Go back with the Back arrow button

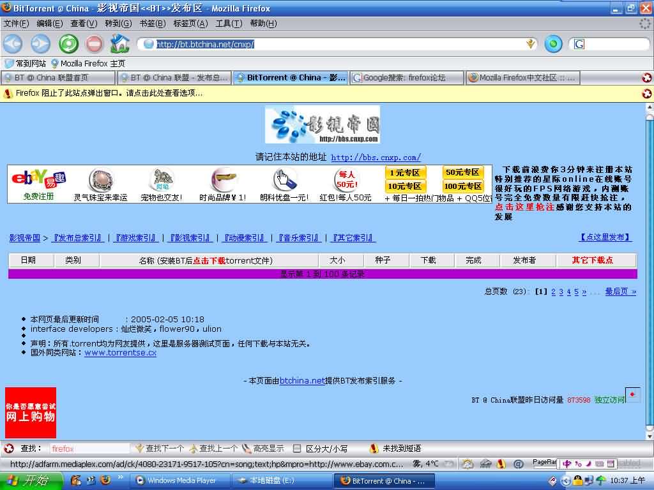(13, 44)
